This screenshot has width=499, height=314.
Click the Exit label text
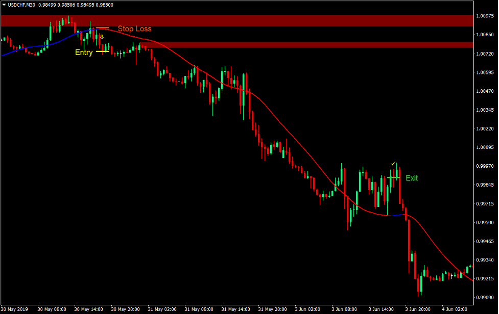pyautogui.click(x=412, y=178)
